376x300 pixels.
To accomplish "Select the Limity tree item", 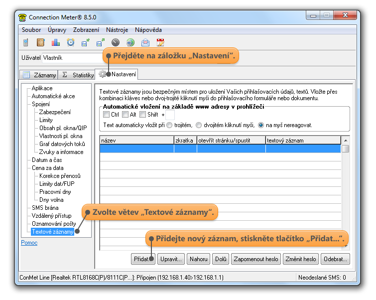I will point(46,120).
